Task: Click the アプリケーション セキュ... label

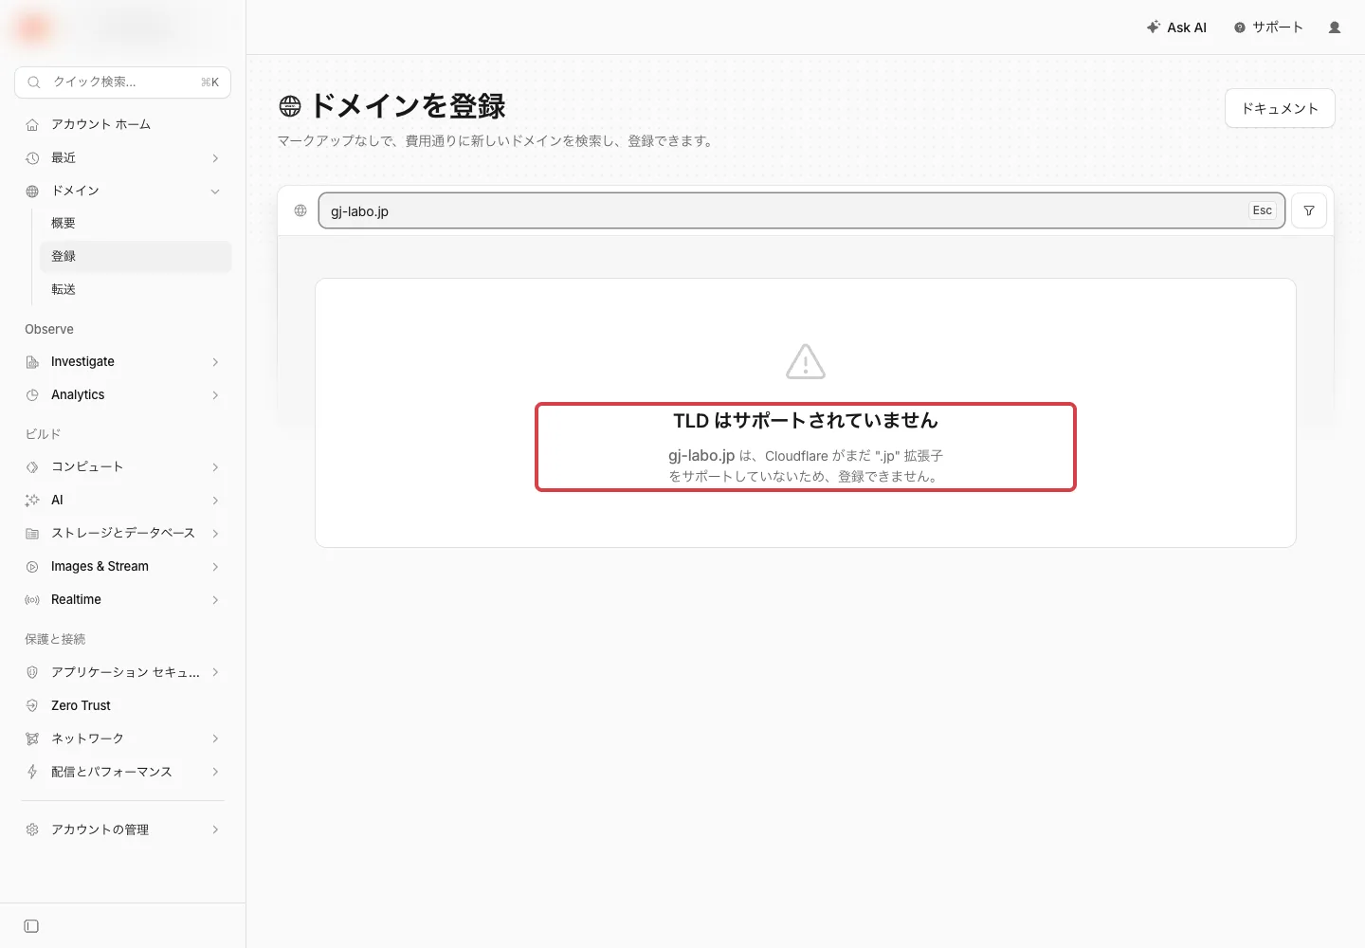Action: coord(125,672)
